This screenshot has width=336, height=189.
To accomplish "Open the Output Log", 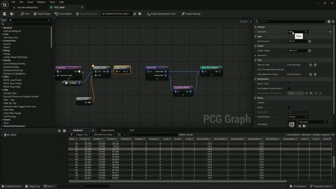I will pos(33,186).
